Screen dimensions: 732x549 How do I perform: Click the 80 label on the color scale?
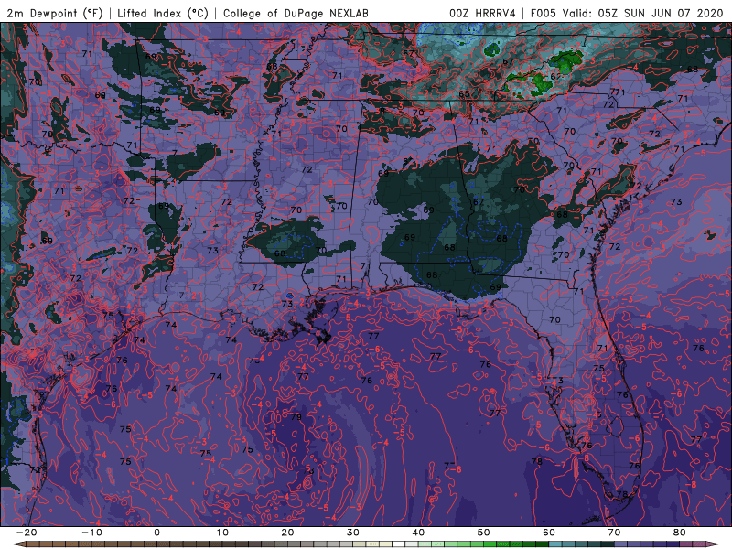(x=680, y=533)
